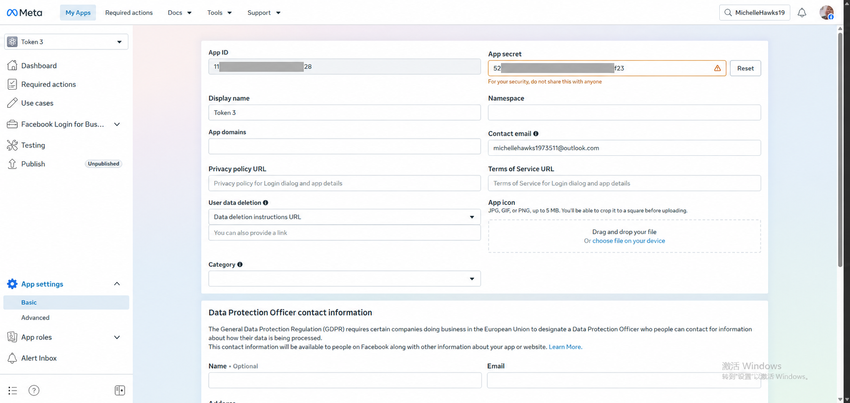Collapse the App settings section
The height and width of the screenshot is (403, 850).
pos(117,284)
